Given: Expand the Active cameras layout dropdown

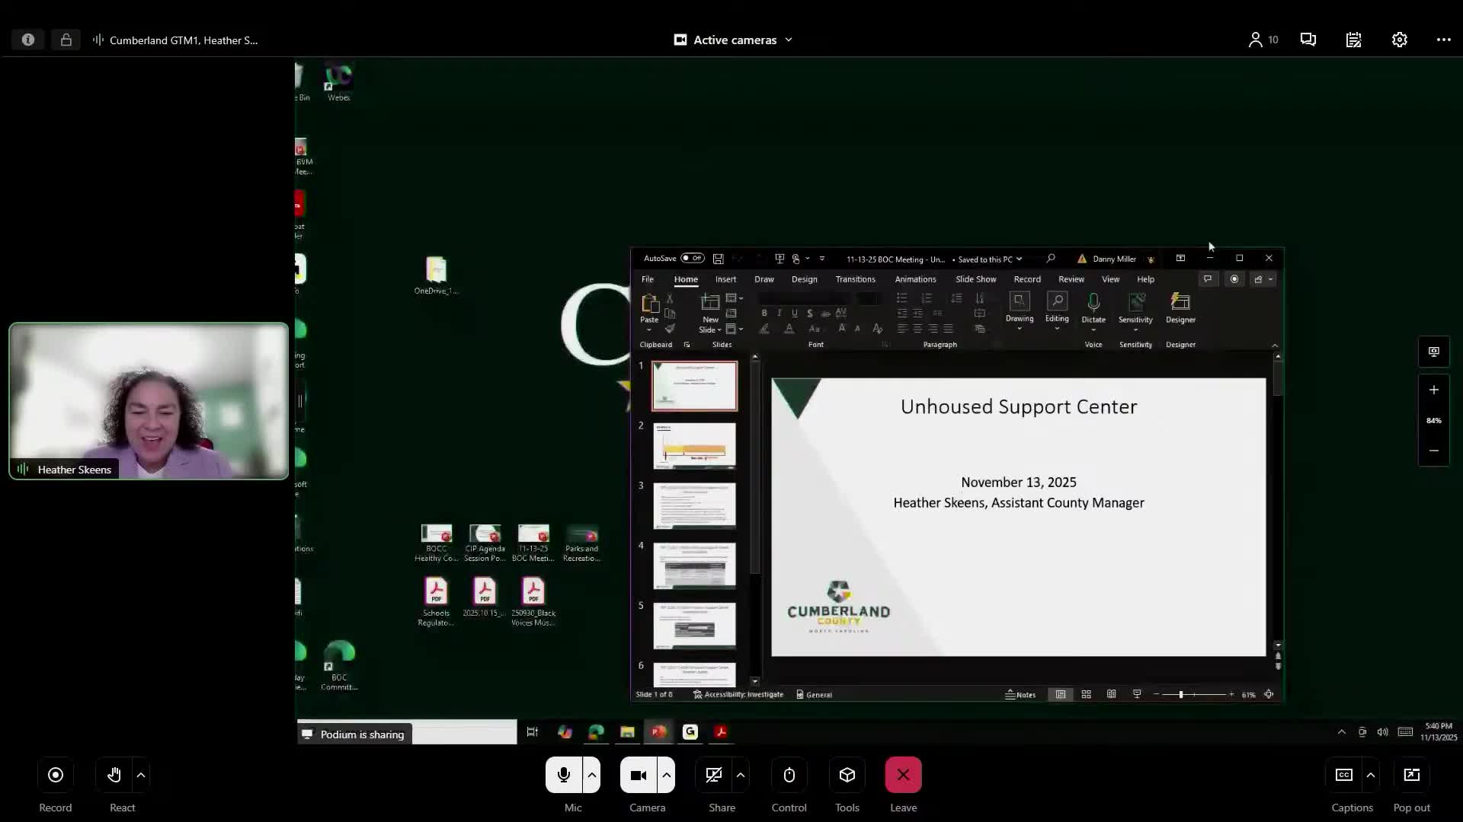Looking at the screenshot, I should [734, 40].
